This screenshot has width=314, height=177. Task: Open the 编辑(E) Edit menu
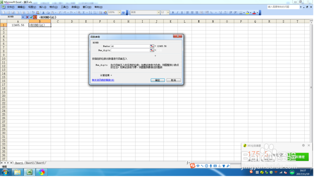click(21, 7)
